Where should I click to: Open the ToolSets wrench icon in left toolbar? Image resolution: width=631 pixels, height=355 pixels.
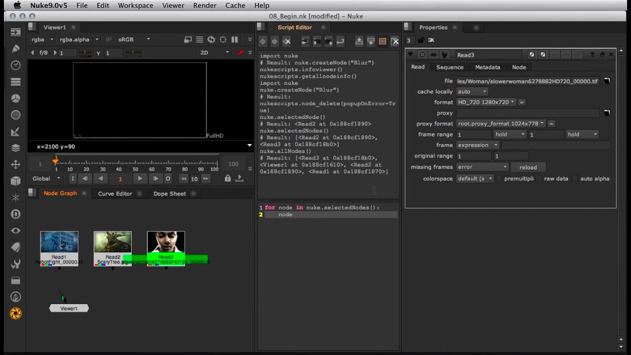[16, 264]
